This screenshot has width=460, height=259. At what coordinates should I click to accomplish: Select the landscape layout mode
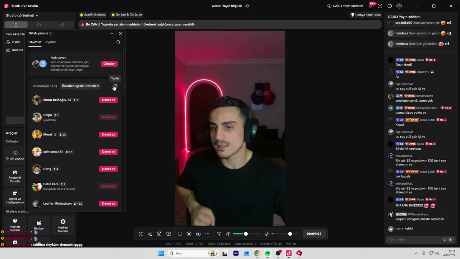pyautogui.click(x=39, y=24)
